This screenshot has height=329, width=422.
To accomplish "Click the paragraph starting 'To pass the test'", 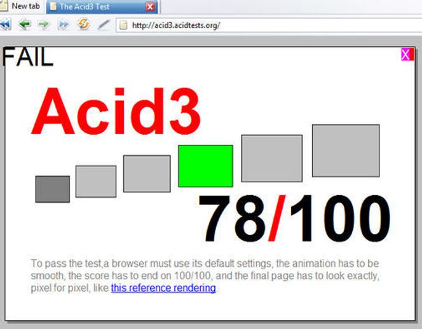I will pyautogui.click(x=205, y=276).
